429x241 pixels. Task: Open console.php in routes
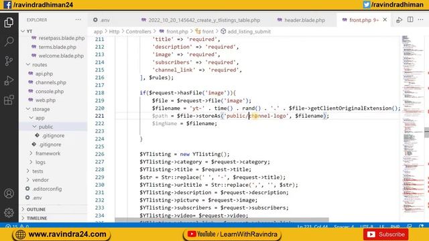click(x=50, y=92)
